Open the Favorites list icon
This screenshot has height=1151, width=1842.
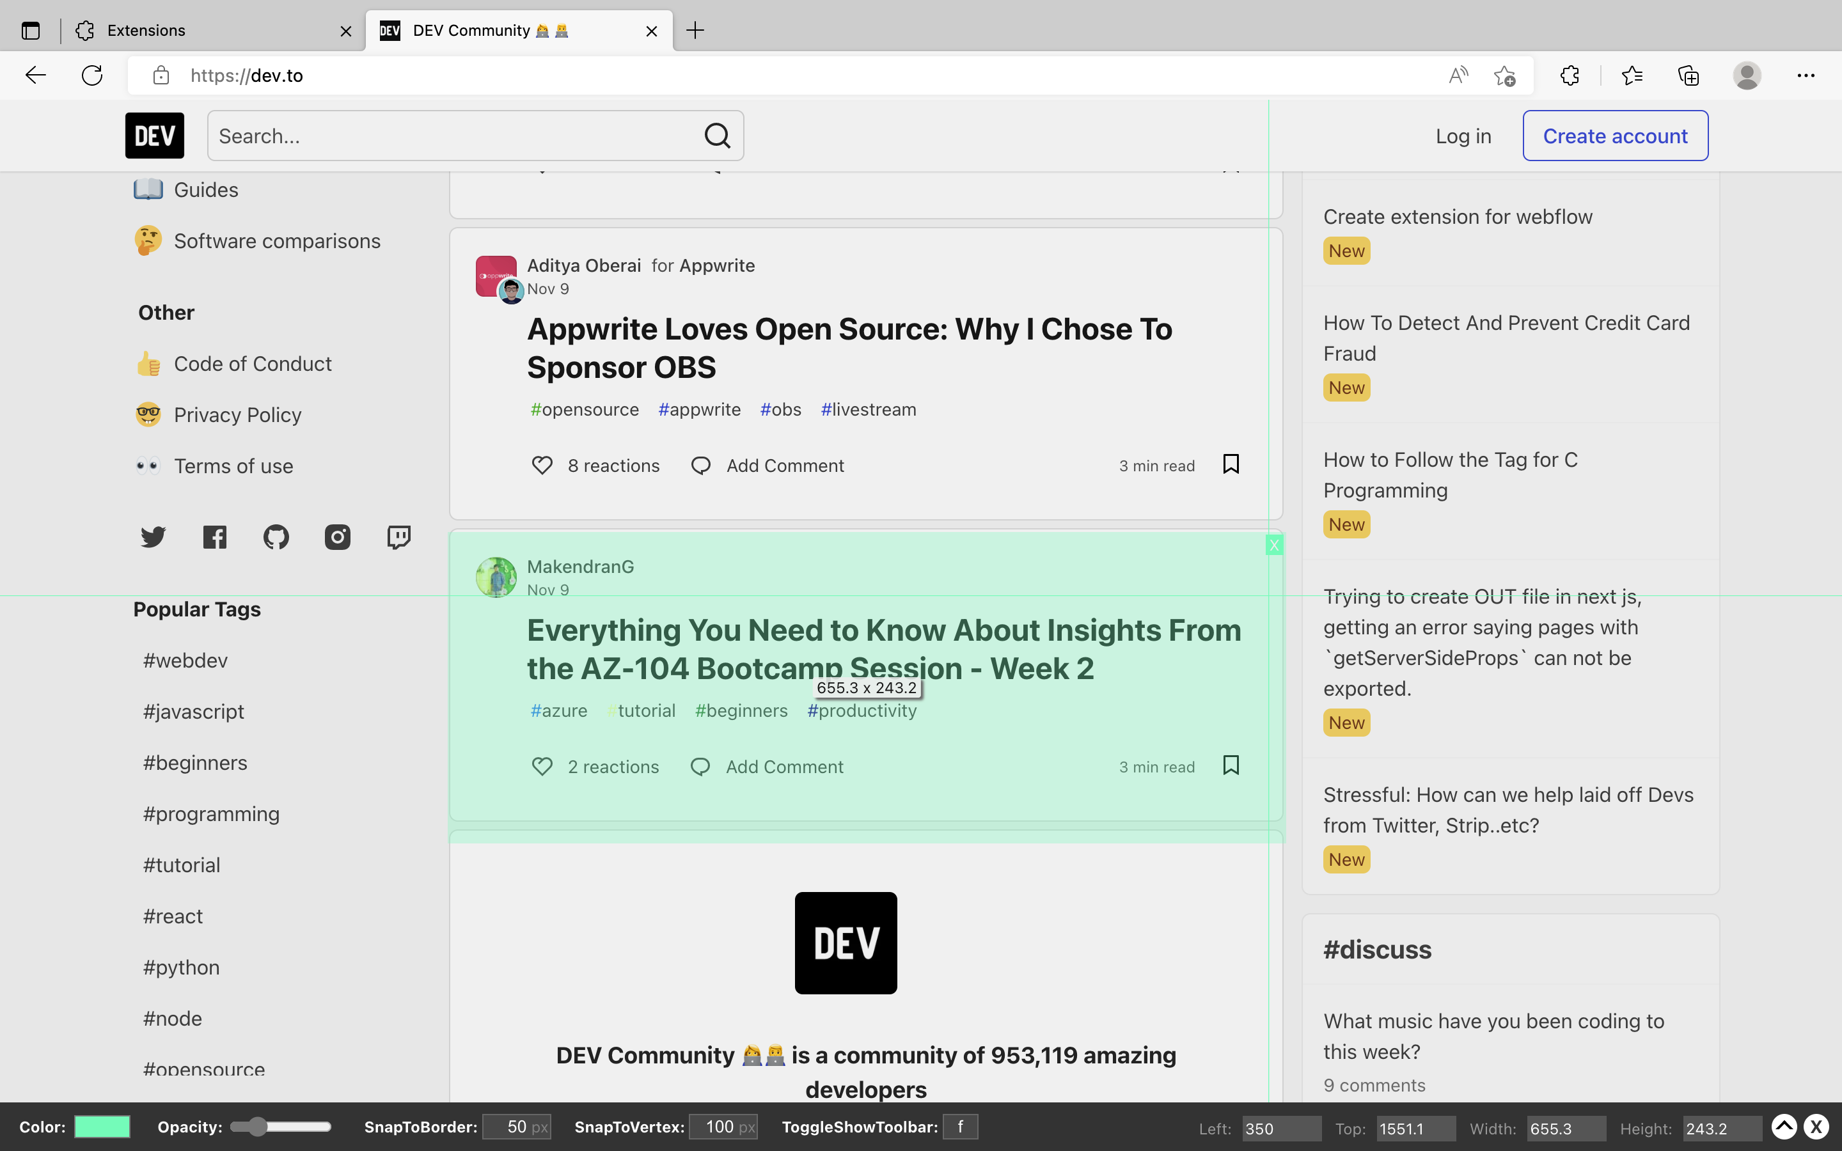click(1632, 75)
